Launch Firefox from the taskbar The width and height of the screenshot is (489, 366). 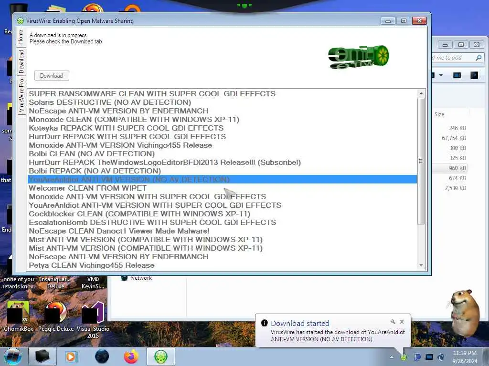pos(131,356)
